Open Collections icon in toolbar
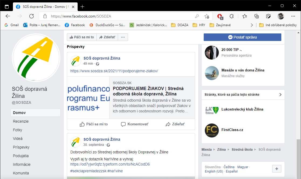 coord(257,16)
